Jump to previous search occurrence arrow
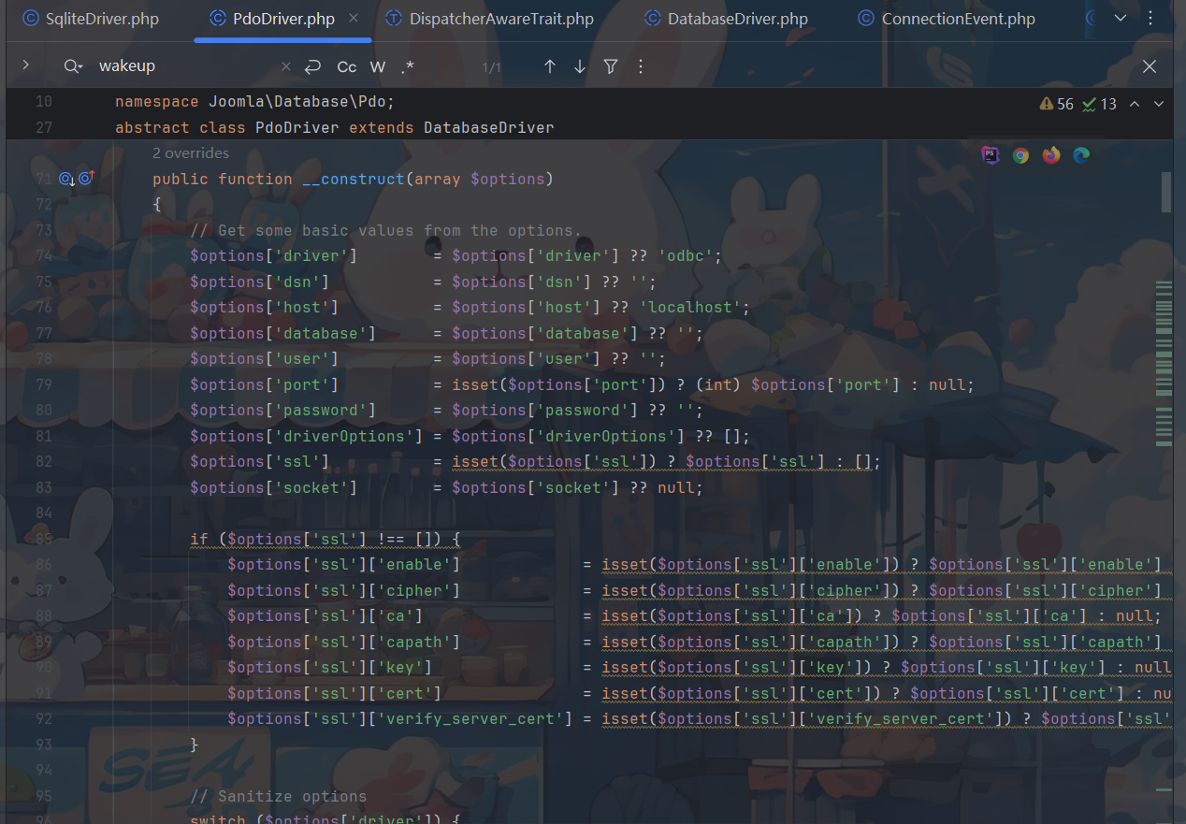The image size is (1186, 824). coord(550,66)
